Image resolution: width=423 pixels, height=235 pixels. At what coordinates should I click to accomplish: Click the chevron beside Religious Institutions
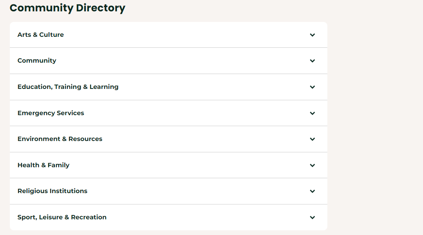point(312,191)
